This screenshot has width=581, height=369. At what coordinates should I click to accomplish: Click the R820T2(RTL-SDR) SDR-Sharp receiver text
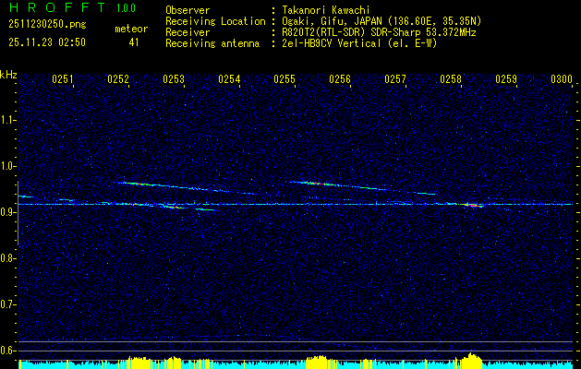[379, 32]
